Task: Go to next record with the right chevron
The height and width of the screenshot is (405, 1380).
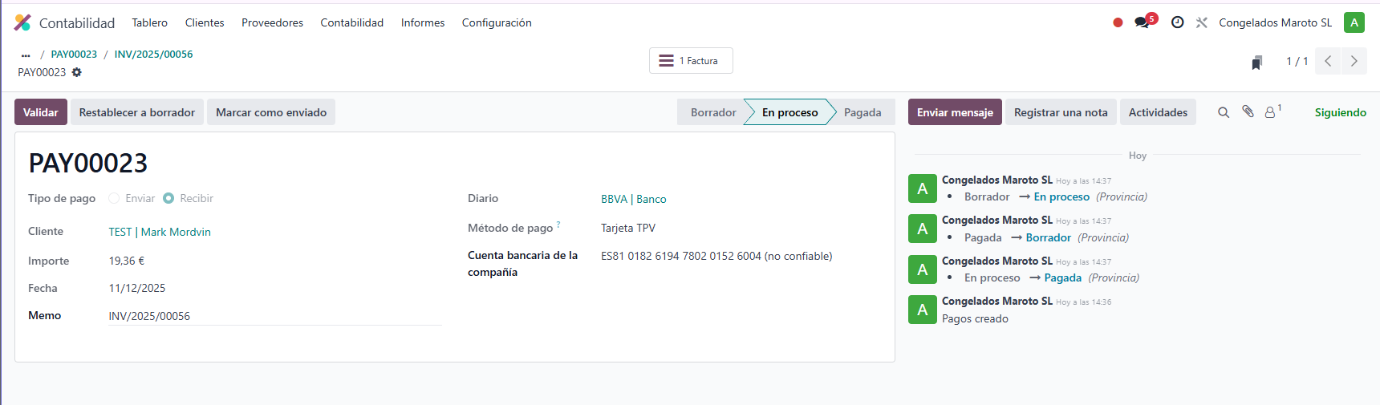Action: [1354, 61]
